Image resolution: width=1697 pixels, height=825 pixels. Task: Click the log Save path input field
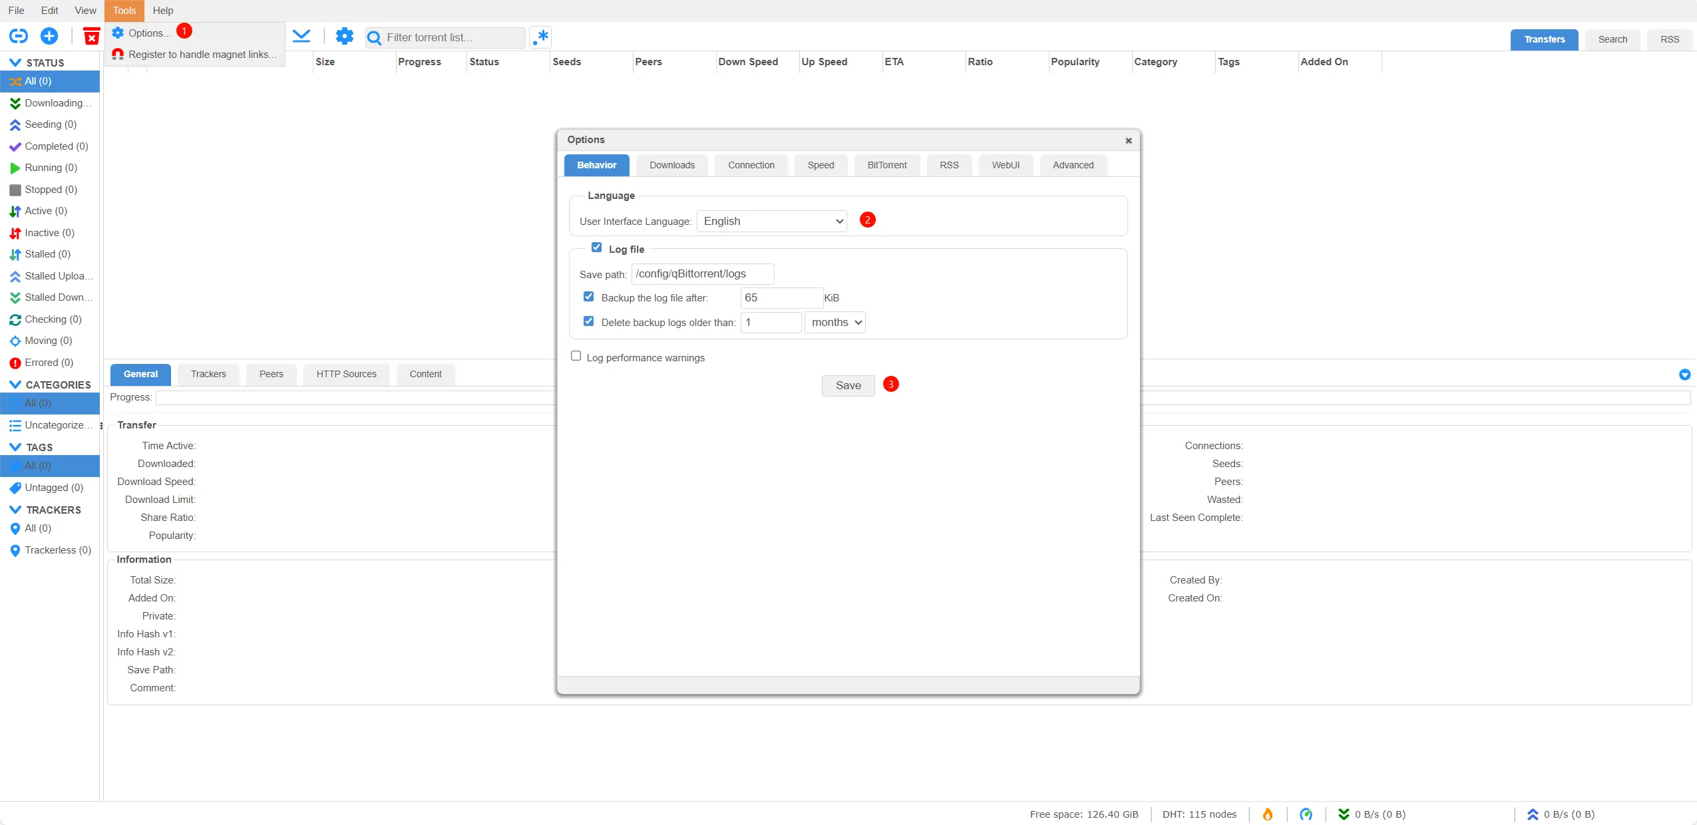click(702, 273)
